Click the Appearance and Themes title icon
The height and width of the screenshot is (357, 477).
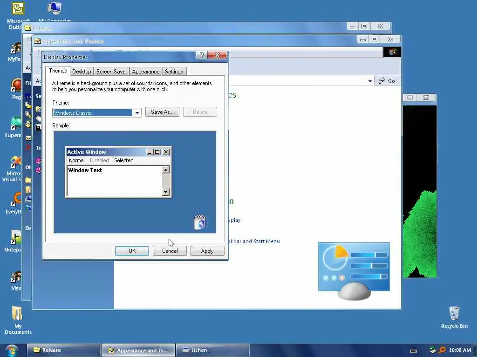tap(37, 41)
